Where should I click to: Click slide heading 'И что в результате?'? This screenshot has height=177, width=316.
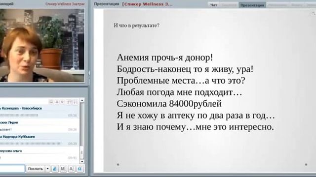[x=136, y=25]
